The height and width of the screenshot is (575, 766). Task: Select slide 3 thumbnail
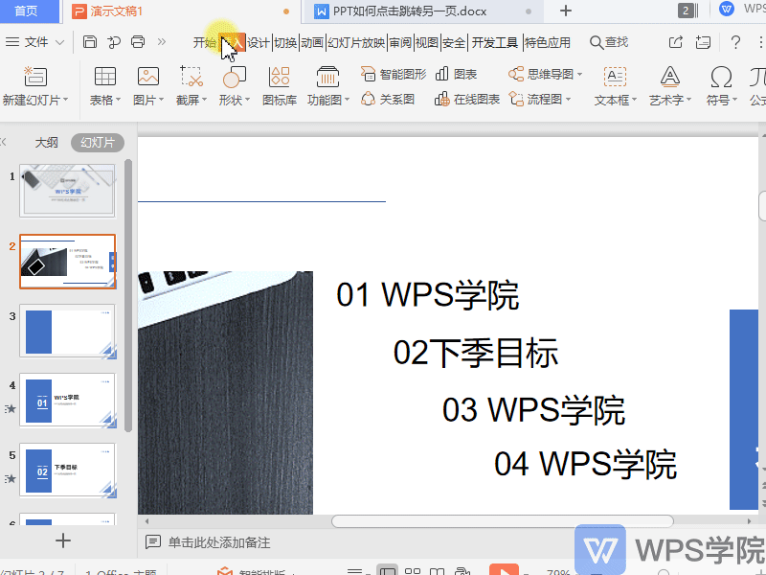click(67, 331)
